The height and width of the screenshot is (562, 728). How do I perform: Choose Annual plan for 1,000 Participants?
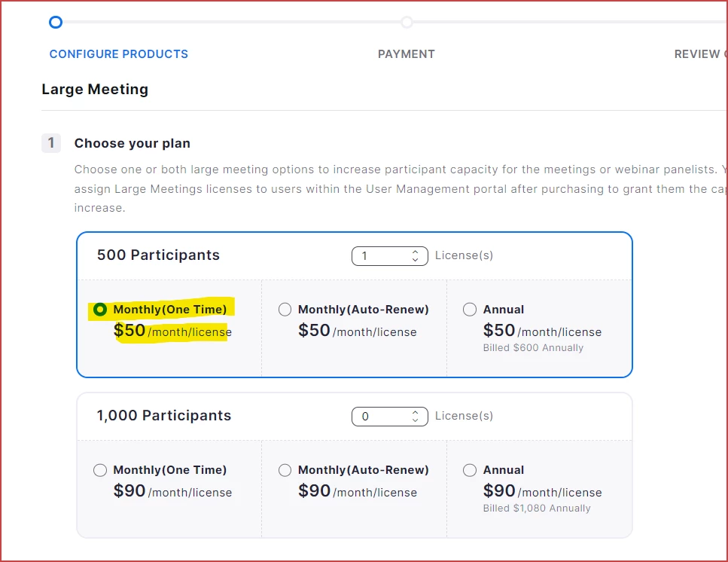tap(470, 470)
